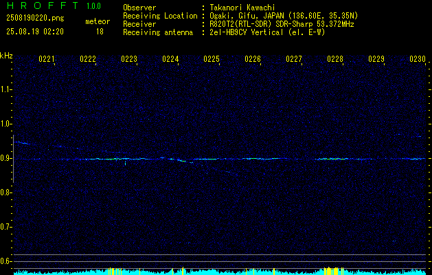432x275 pixels.
Task: Click the 0230 time marker
Action: (418, 59)
